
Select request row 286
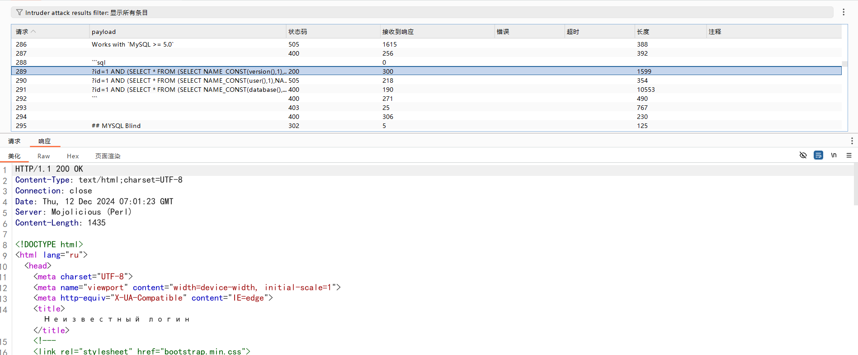pyautogui.click(x=426, y=44)
